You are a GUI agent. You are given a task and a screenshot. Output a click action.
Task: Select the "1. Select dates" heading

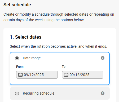pyautogui.click(x=25, y=37)
